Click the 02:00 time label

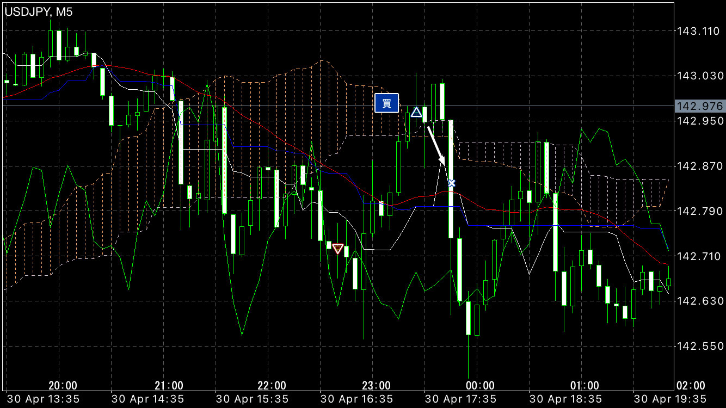point(690,386)
